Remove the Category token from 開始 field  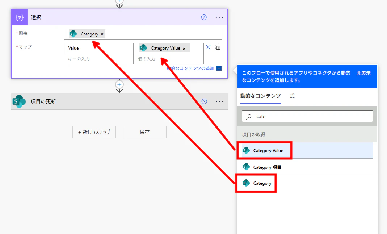click(102, 34)
